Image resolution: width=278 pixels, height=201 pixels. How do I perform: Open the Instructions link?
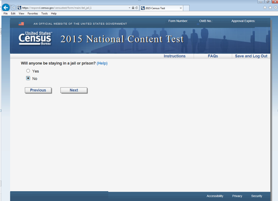coord(175,56)
